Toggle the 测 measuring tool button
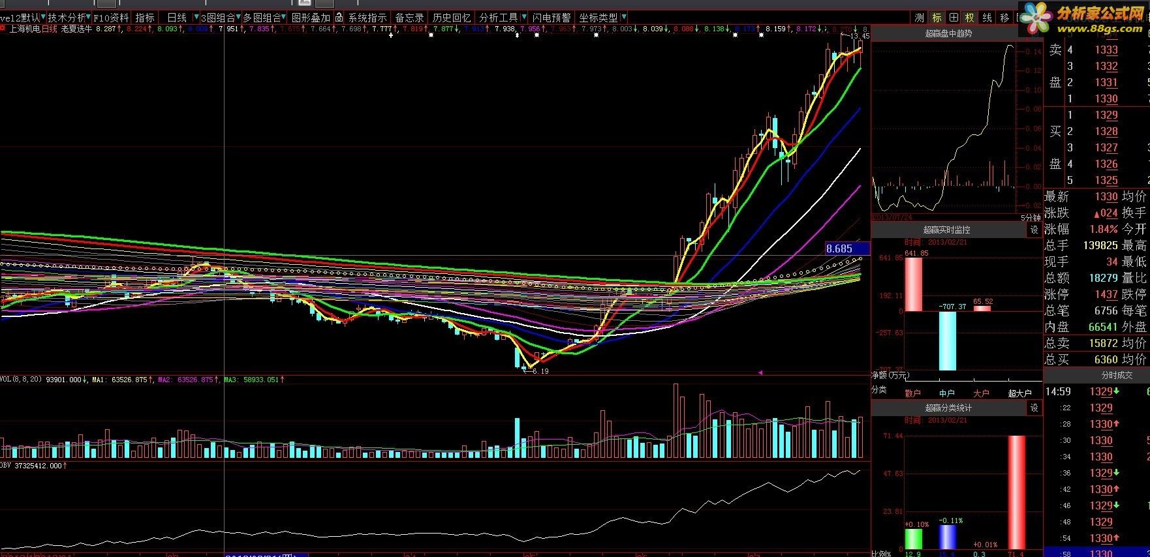Screen dimensions: 1150x557 [920, 18]
